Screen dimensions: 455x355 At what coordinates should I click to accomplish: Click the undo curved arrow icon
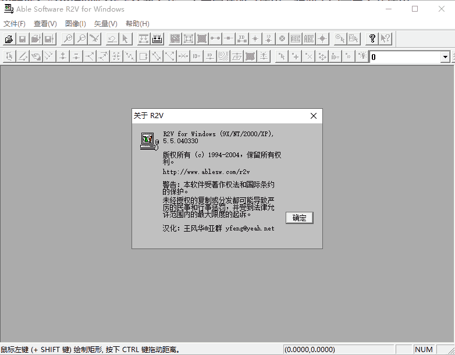112,38
